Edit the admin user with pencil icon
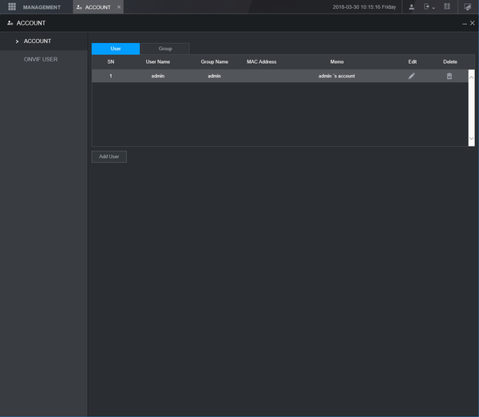Viewport: 479px width, 417px height. pyautogui.click(x=411, y=76)
